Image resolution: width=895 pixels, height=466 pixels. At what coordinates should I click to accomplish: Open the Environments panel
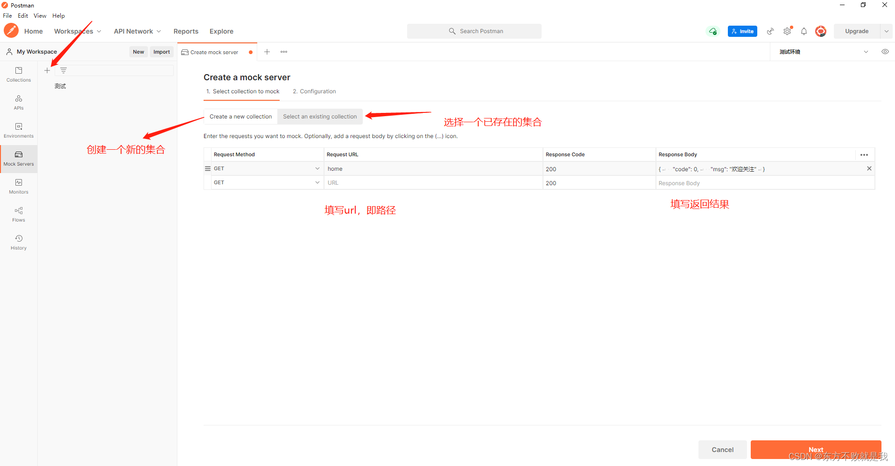pyautogui.click(x=18, y=130)
